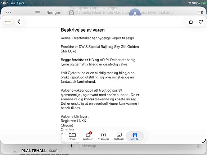
Task: Select the Min FINN profile tab
Action: [135, 136]
